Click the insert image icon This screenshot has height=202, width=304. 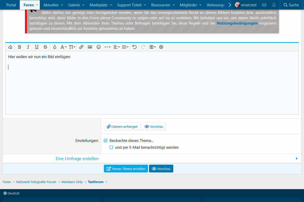click(90, 47)
